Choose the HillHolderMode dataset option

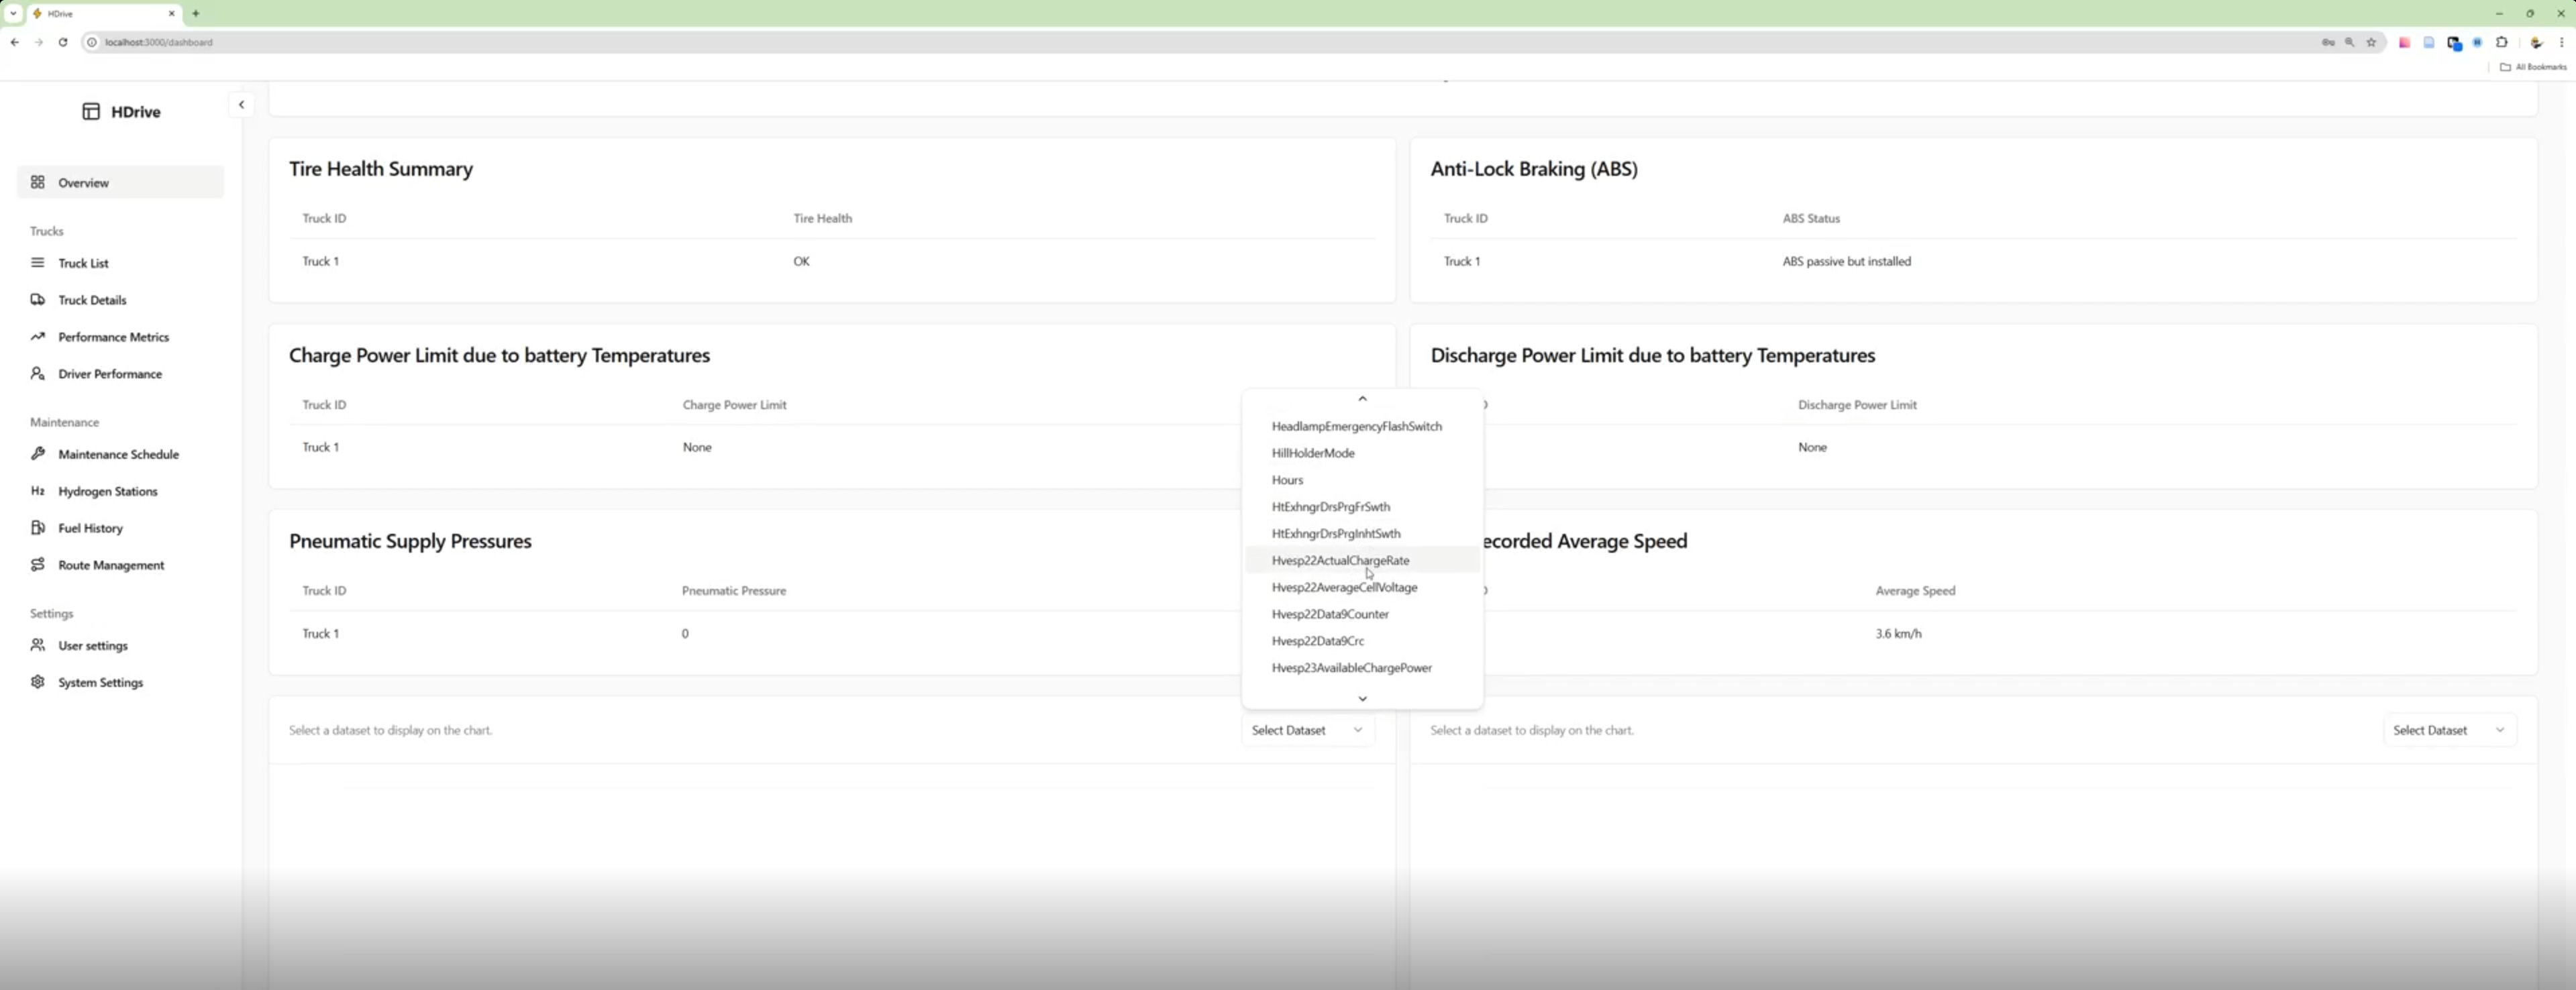click(1312, 453)
